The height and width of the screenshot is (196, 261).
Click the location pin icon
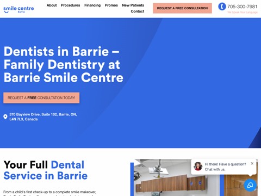[5, 117]
